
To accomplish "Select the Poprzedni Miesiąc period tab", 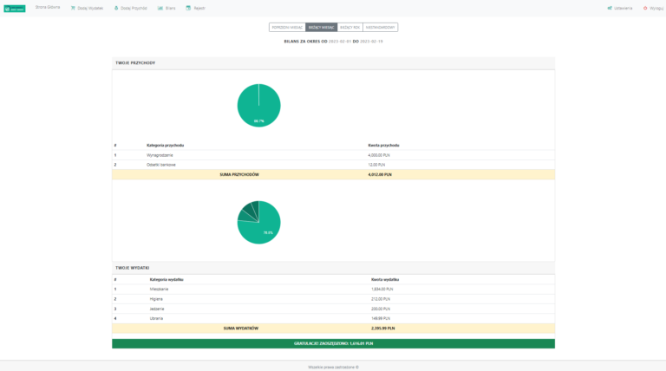I will point(287,28).
